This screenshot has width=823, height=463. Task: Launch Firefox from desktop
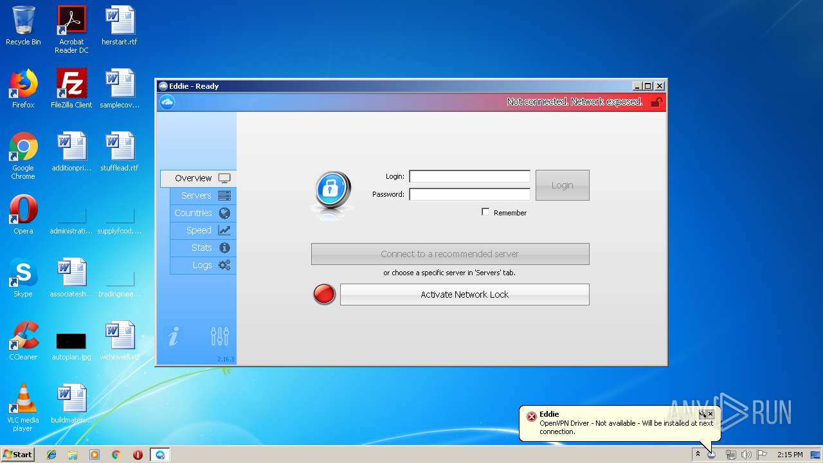(x=23, y=89)
